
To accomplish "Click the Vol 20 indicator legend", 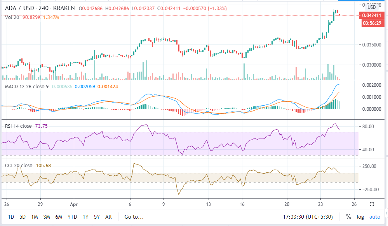I will point(12,17).
